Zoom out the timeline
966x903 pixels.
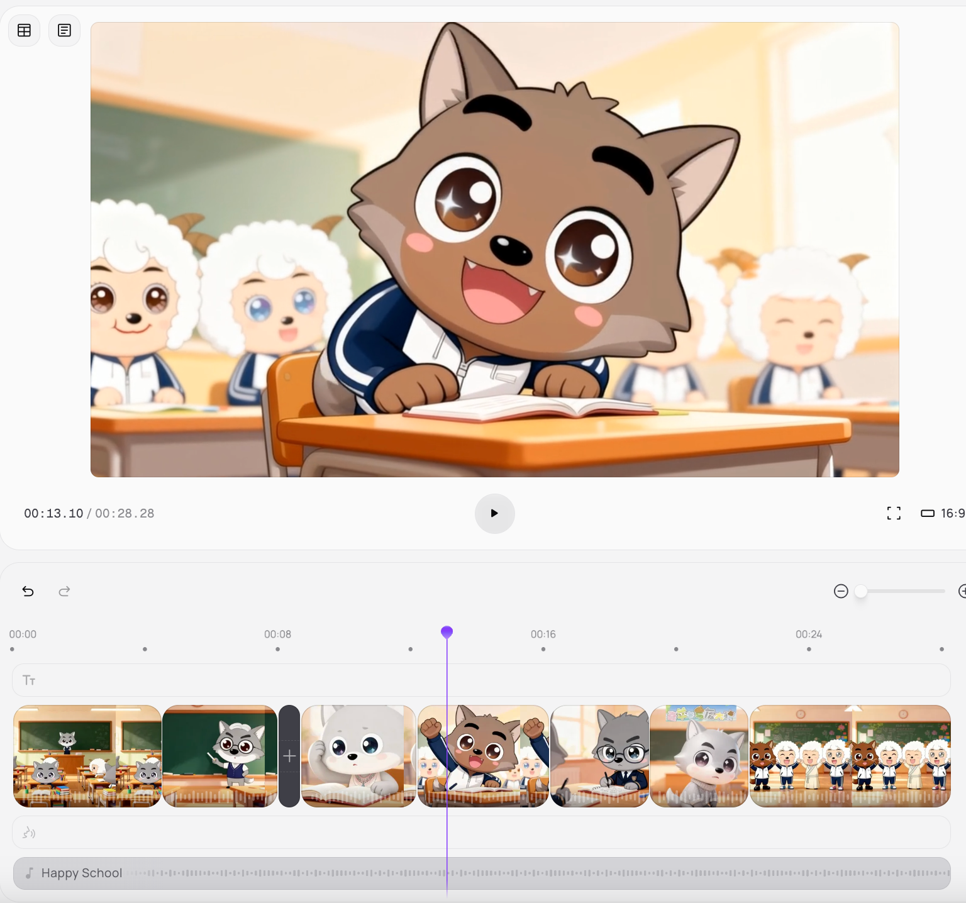point(841,591)
